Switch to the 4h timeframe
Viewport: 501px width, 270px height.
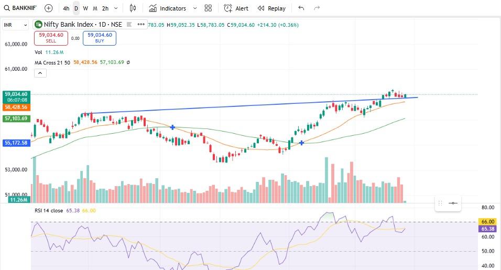(x=66, y=8)
